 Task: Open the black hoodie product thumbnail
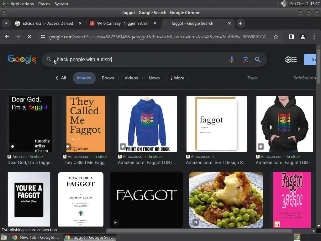click(285, 124)
